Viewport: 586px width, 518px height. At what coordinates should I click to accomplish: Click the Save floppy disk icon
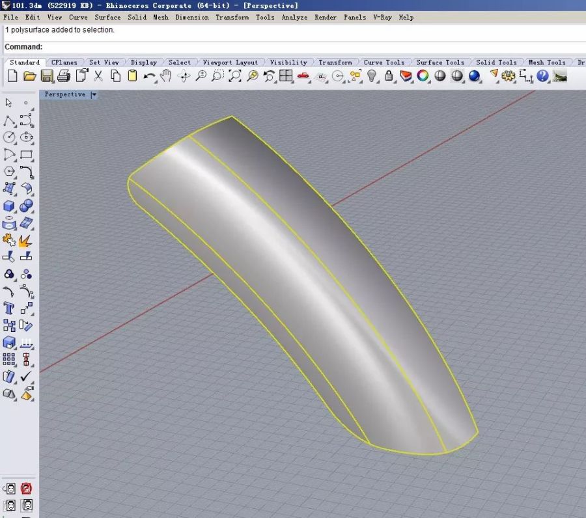click(47, 76)
